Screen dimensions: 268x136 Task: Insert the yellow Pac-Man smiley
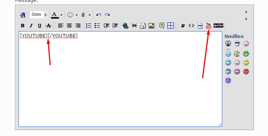click(237, 54)
